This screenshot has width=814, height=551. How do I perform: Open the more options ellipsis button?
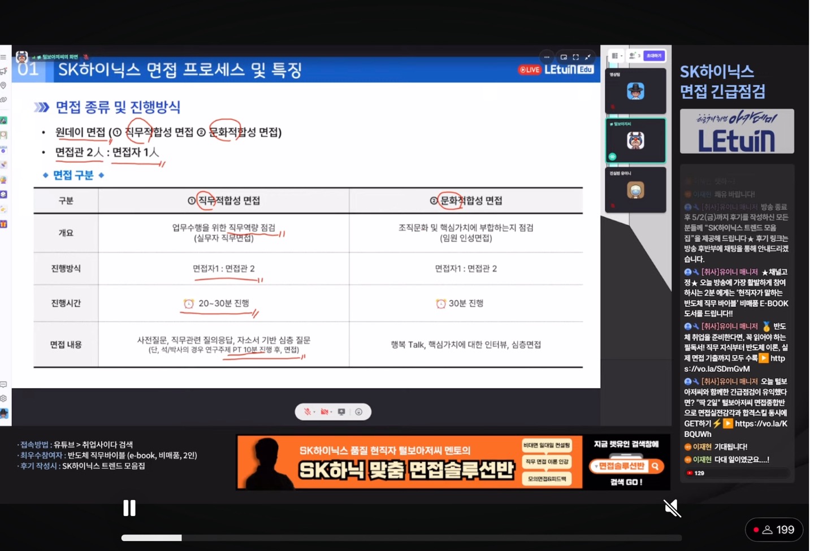click(x=547, y=57)
